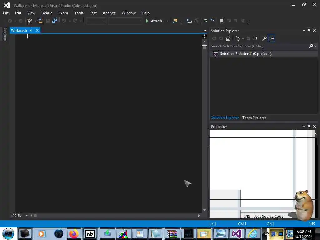
Task: Click the Solution Explorer search magnifier icon
Action: pos(311,46)
